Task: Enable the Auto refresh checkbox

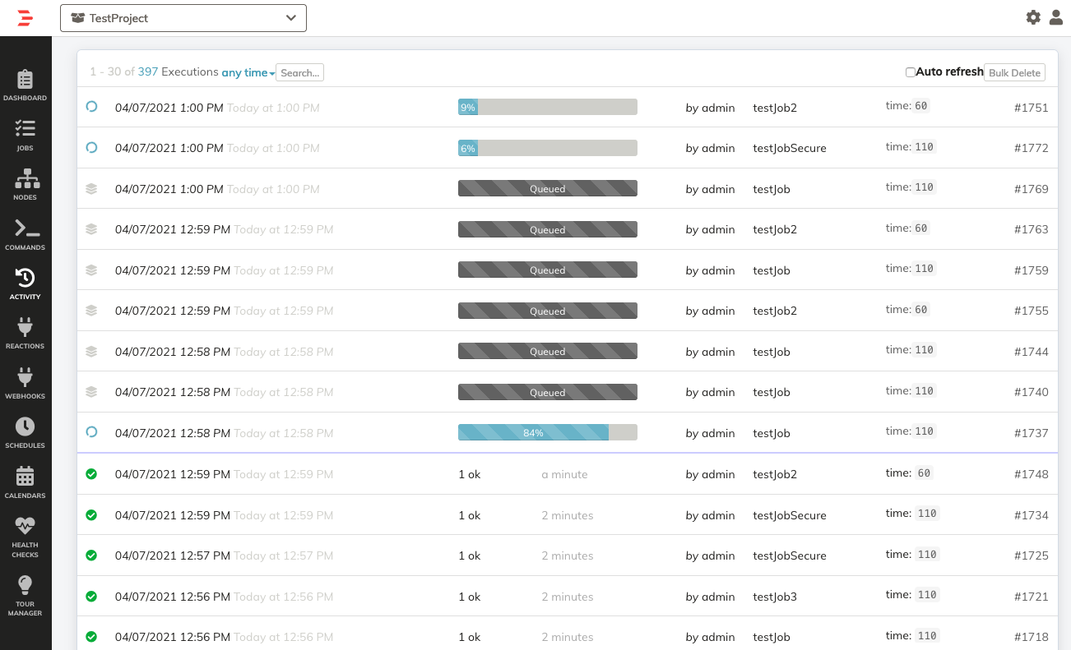Action: [x=911, y=71]
